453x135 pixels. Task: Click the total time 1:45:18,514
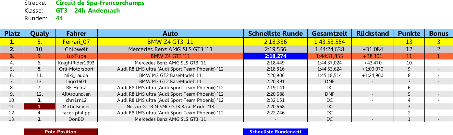(x=330, y=75)
